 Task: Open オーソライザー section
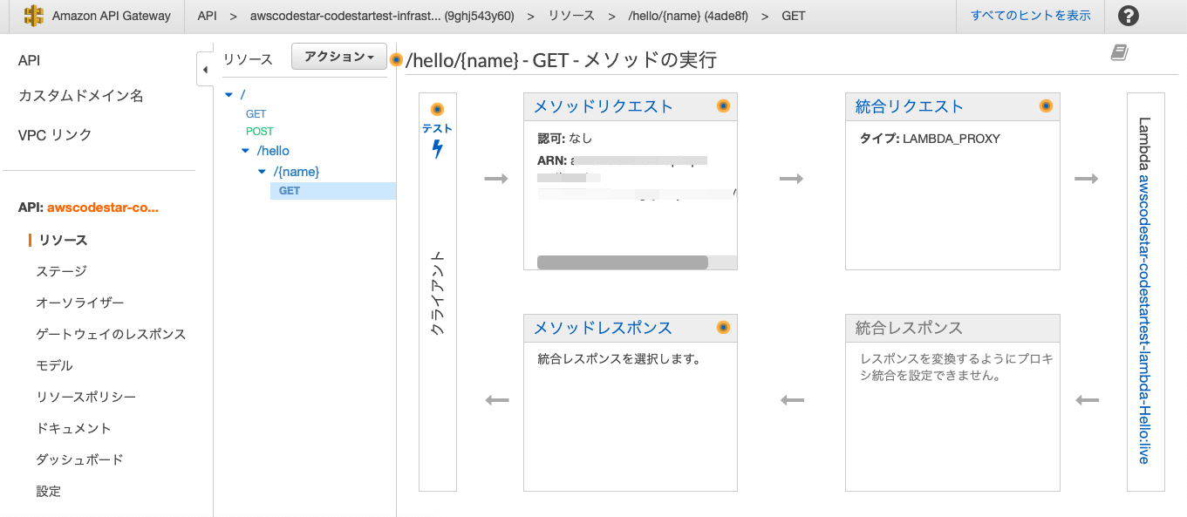pos(80,303)
